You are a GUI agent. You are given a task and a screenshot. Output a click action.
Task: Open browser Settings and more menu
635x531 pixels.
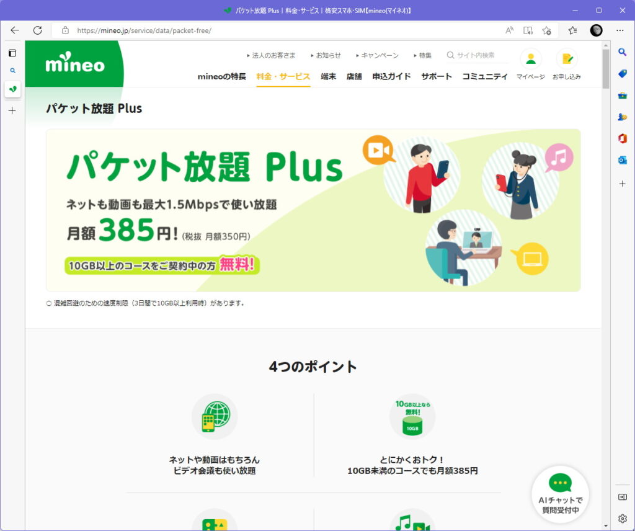click(620, 30)
